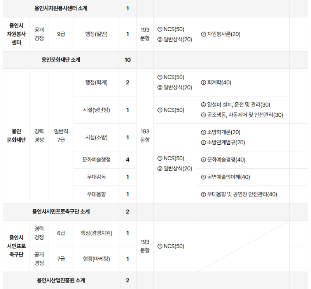Click the '9급' grade cell
This screenshot has height=289, width=311.
pos(61,34)
